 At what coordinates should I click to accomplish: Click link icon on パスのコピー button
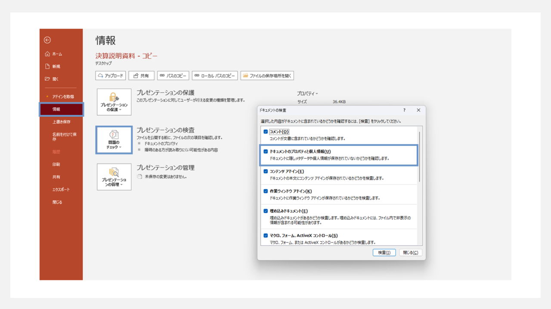[162, 76]
